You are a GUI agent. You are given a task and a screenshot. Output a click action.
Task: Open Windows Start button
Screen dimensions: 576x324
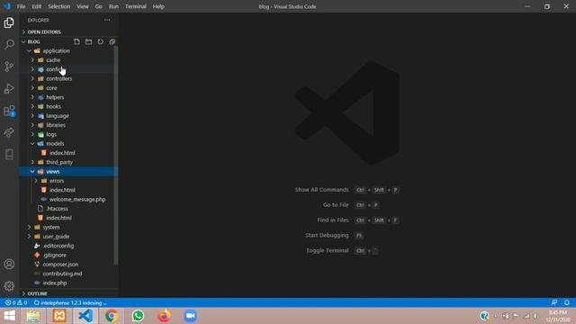click(9, 316)
